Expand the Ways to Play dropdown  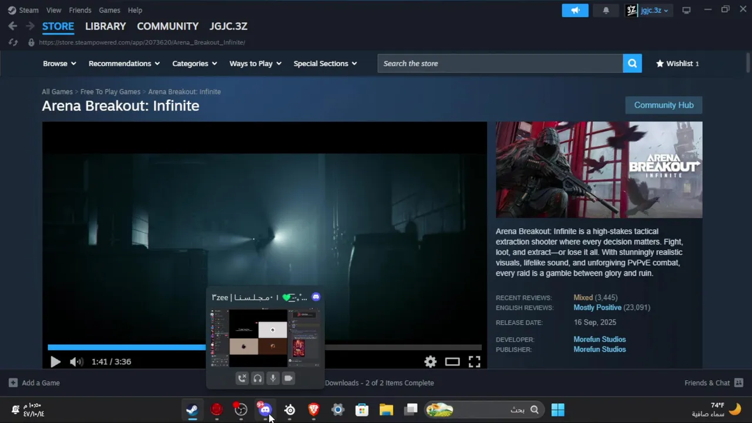coord(256,63)
